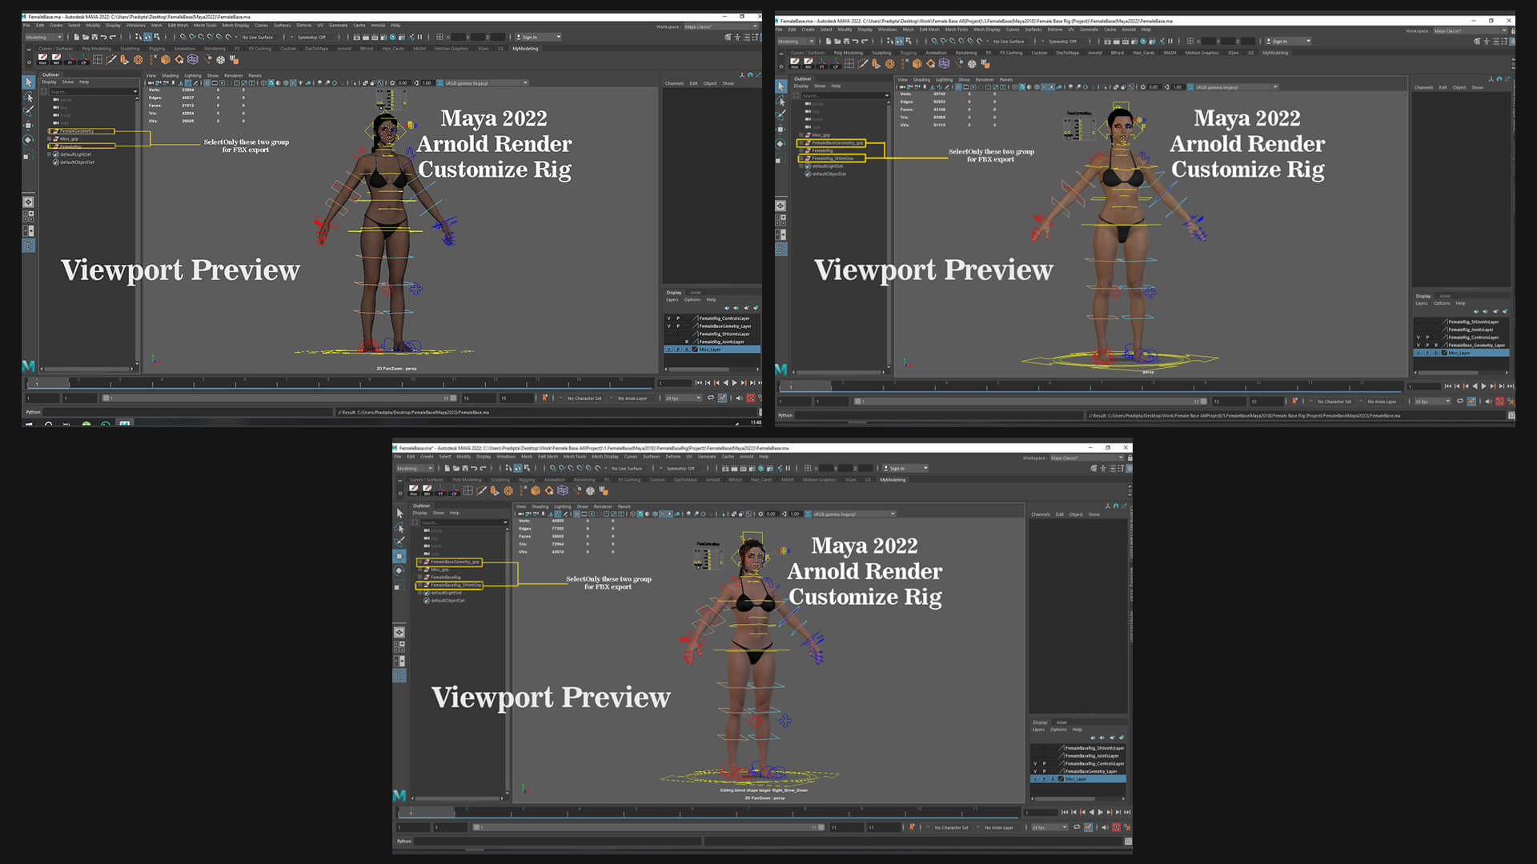The height and width of the screenshot is (864, 1537).
Task: Click the Python command line in bottom window
Action: (x=558, y=841)
